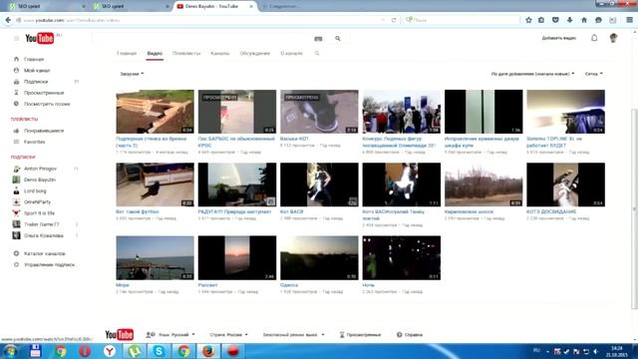Open uTorrent from the taskbar
The width and height of the screenshot is (638, 359).
click(x=135, y=351)
